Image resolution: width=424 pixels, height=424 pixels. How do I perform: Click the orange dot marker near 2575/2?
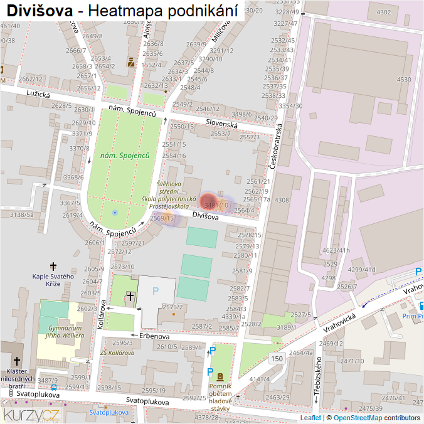[x=174, y=314]
